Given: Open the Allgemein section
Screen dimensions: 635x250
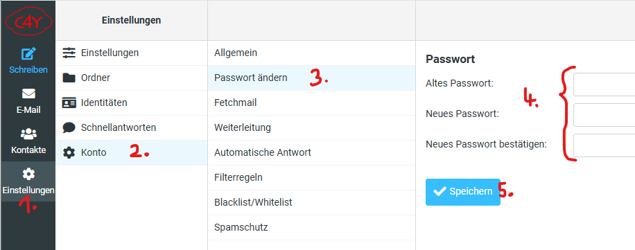Looking at the screenshot, I should tap(311, 53).
